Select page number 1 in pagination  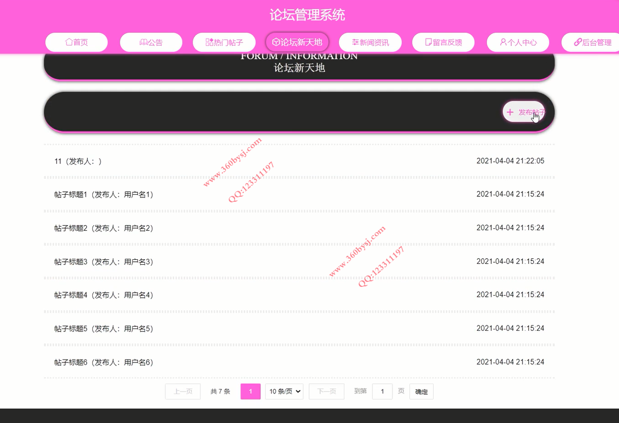coord(251,391)
